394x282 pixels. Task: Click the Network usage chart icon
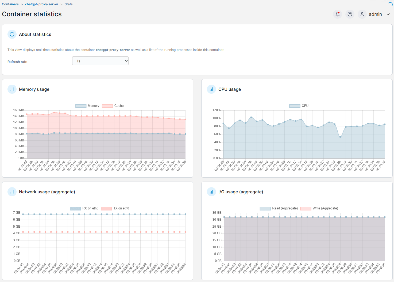coord(12,192)
